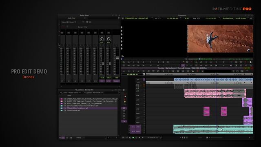Image resolution: width=261 pixels, height=147 pixels.
Task: Toggle gang button atop A13 mixer strip
Action: (x=102, y=33)
